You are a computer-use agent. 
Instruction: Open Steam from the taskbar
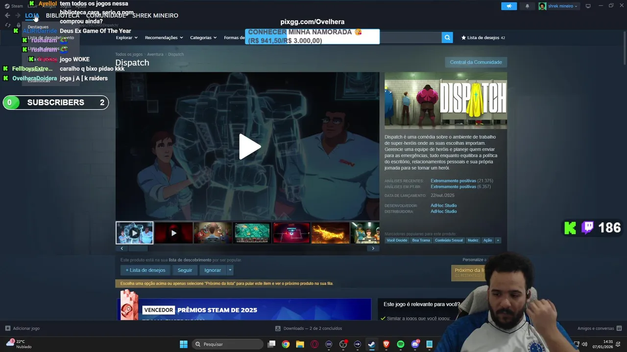click(x=372, y=344)
